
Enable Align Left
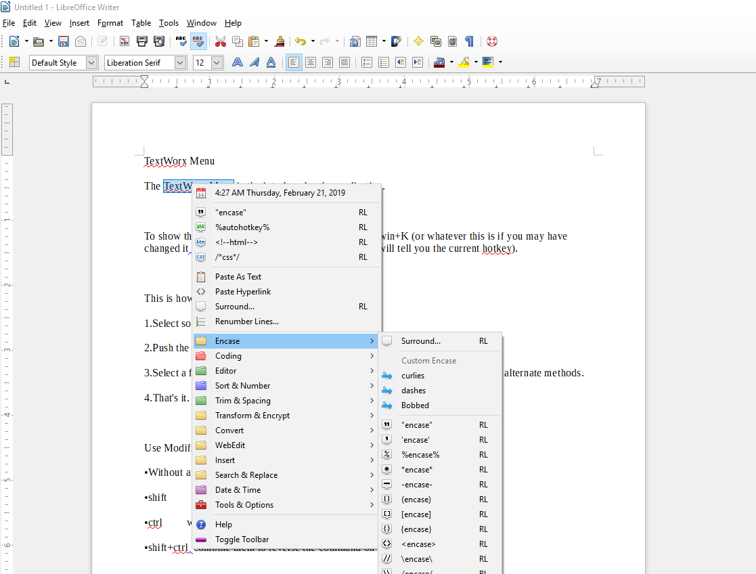(x=294, y=62)
